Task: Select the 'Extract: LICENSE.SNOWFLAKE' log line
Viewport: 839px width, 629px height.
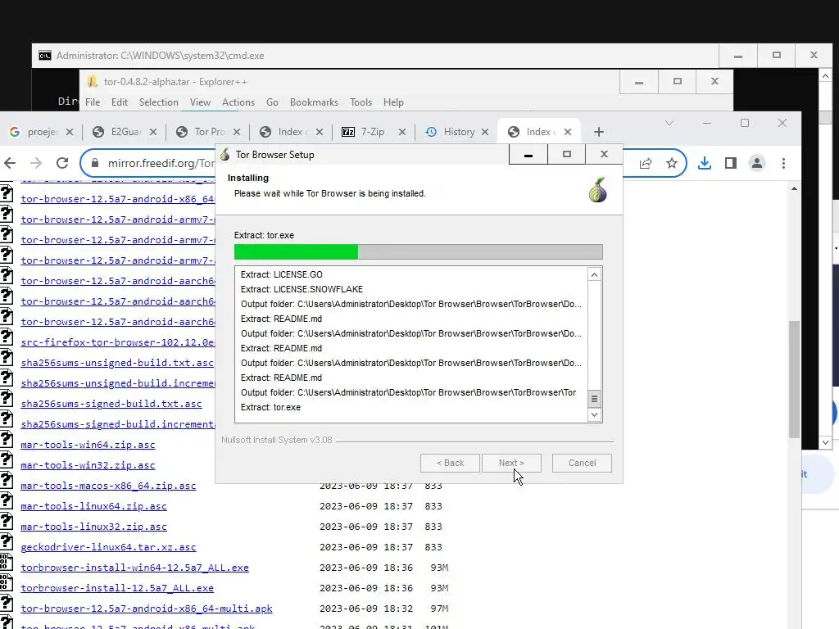Action: tap(302, 289)
